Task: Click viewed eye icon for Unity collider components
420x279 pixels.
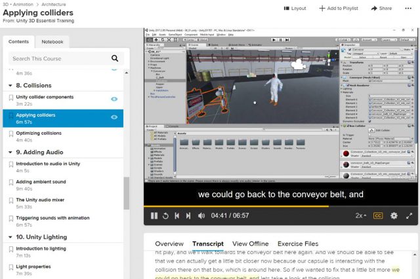Action: (114, 99)
